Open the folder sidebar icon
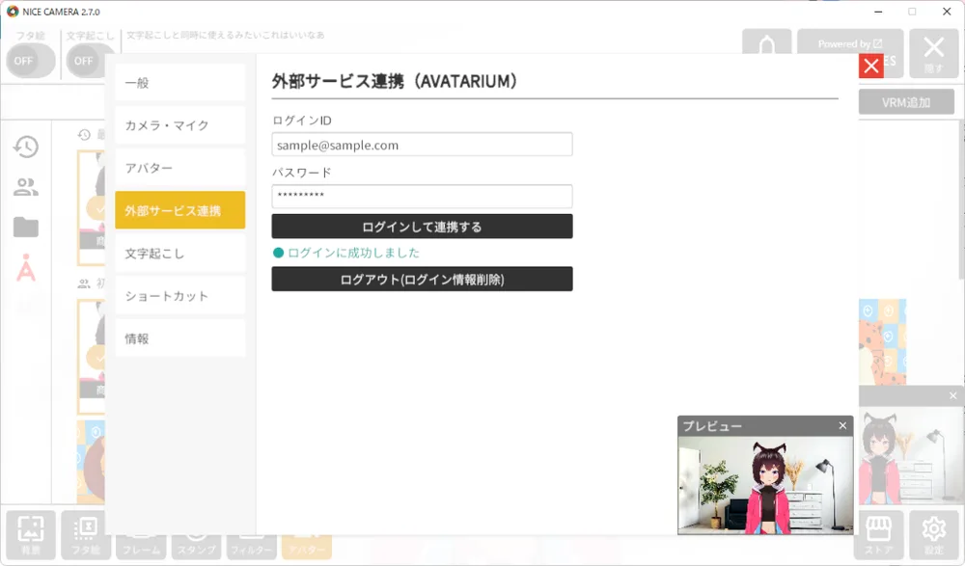Image resolution: width=965 pixels, height=566 pixels. click(26, 227)
